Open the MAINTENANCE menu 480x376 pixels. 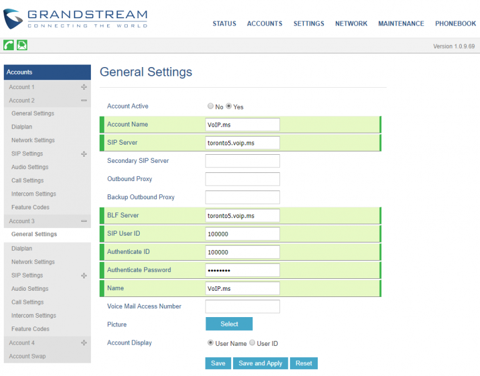click(401, 24)
